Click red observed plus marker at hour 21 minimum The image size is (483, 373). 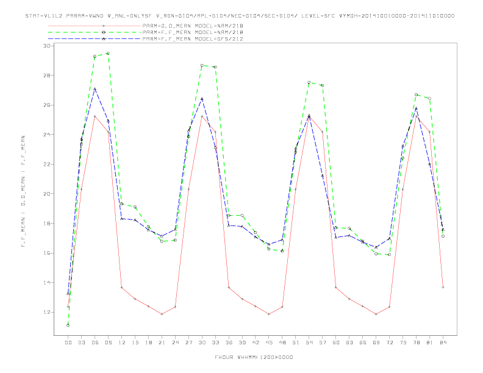click(x=162, y=314)
